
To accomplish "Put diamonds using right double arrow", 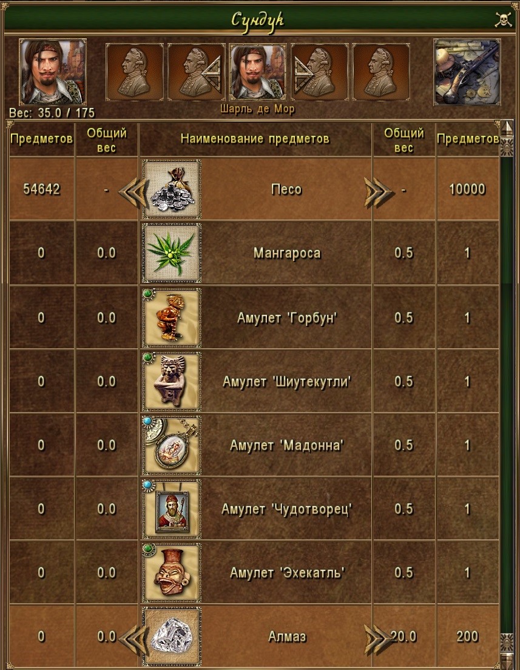I will click(x=378, y=640).
